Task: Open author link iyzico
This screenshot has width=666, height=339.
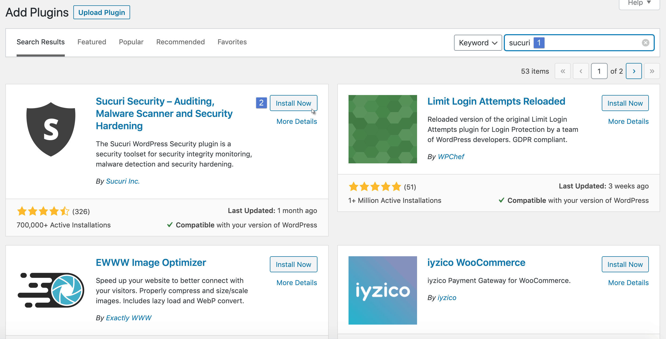Action: click(447, 298)
